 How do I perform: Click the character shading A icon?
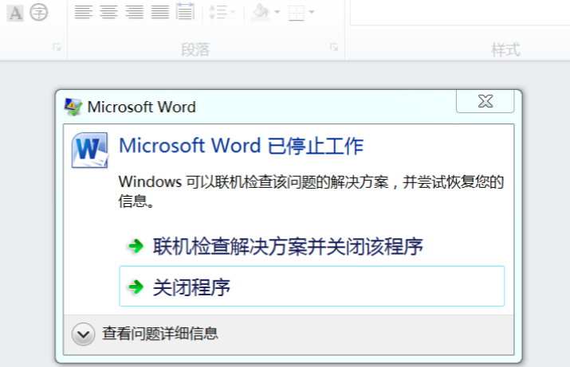click(x=15, y=13)
